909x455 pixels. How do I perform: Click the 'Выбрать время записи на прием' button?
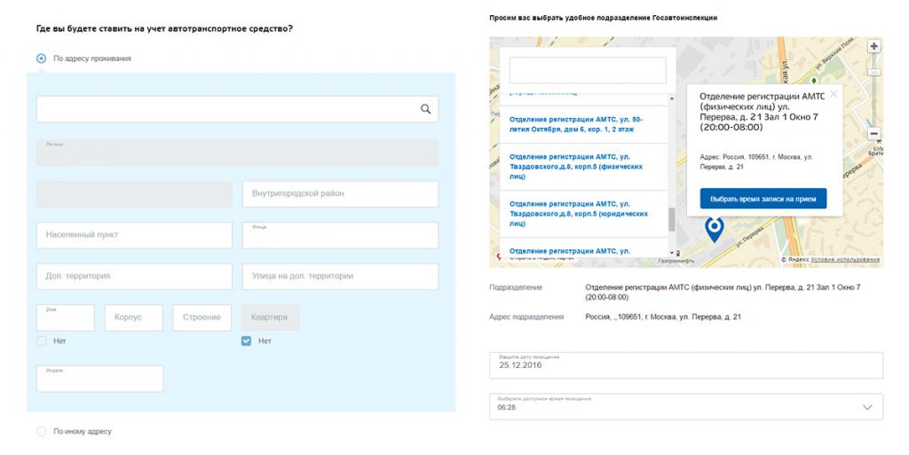tap(763, 199)
